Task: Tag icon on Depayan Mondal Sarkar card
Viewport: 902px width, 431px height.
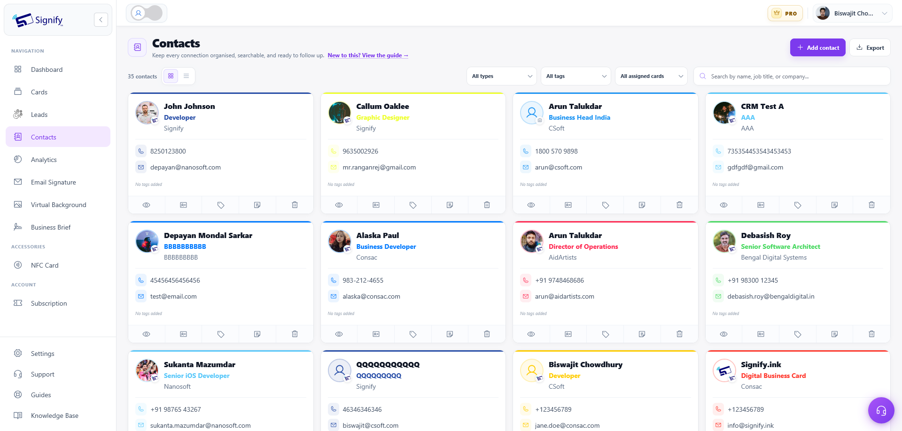Action: tap(221, 334)
